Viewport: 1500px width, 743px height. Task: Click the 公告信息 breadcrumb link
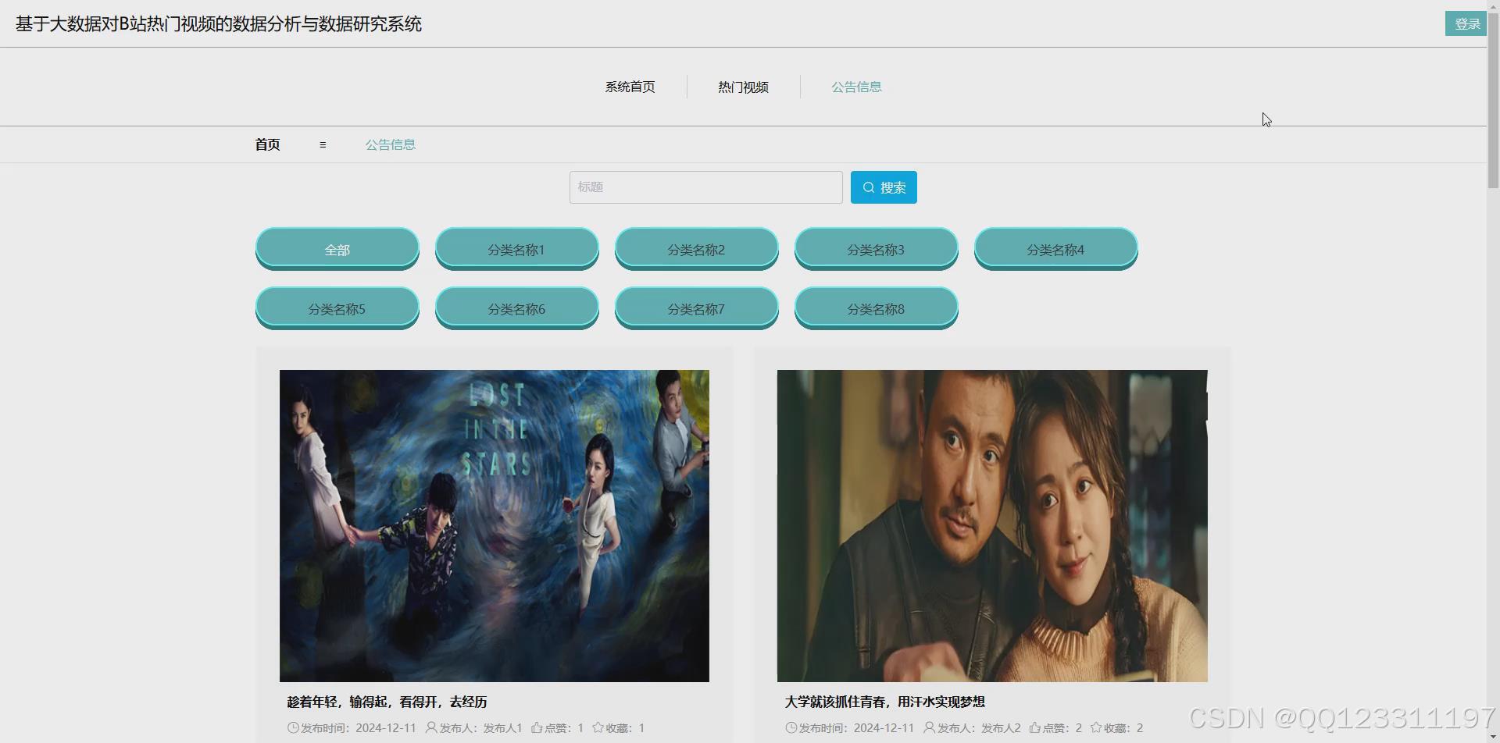click(391, 144)
